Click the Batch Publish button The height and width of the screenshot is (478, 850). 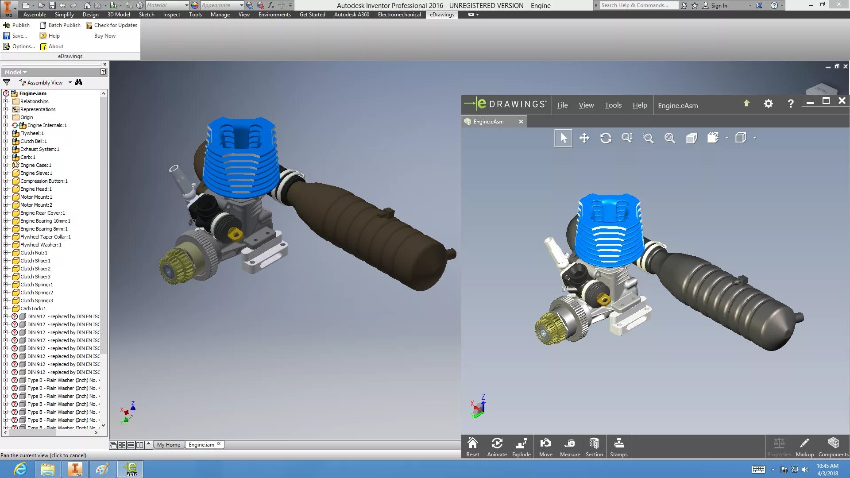click(x=60, y=25)
